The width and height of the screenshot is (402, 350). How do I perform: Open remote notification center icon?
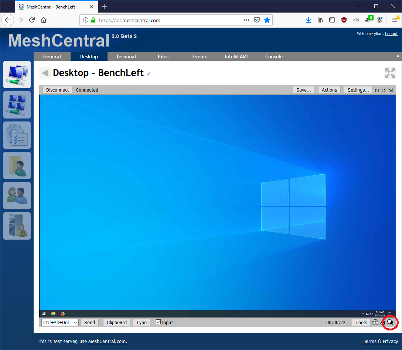[390, 313]
